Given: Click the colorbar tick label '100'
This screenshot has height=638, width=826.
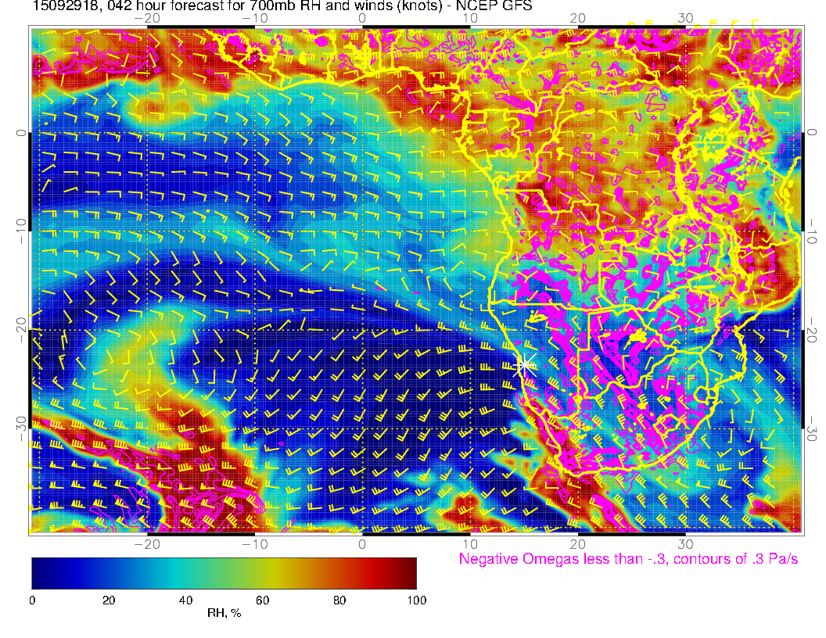Looking at the screenshot, I should click(417, 600).
